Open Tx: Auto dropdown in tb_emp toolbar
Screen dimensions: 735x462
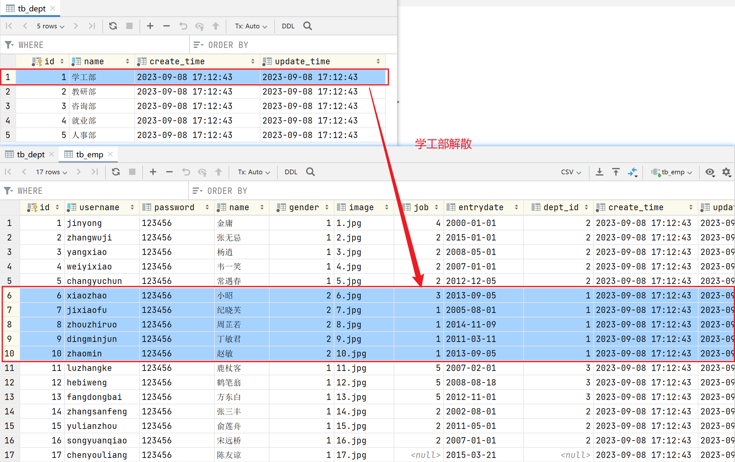click(x=254, y=172)
